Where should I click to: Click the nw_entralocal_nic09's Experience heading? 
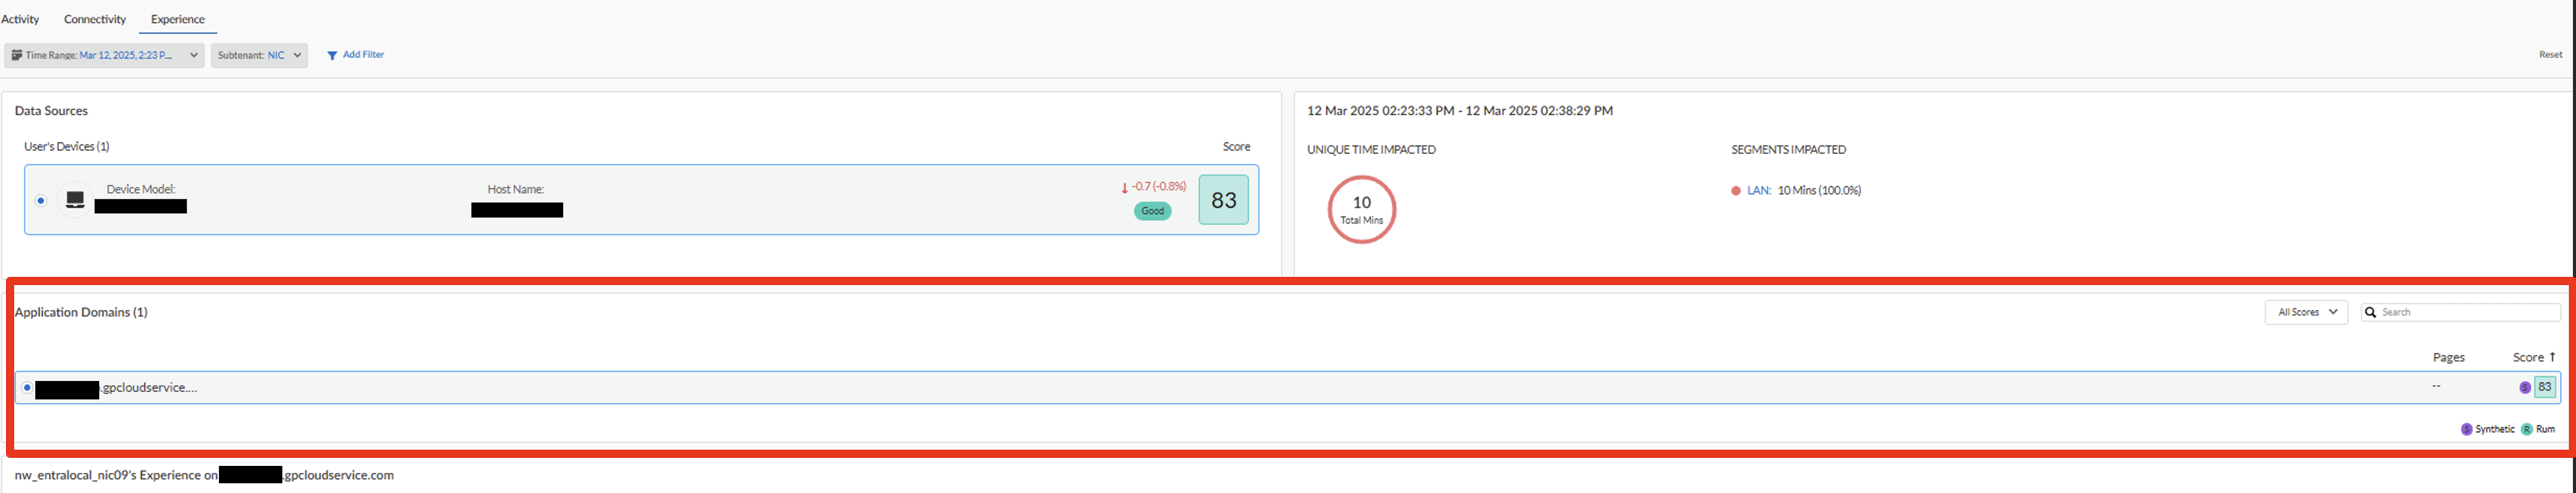point(204,476)
